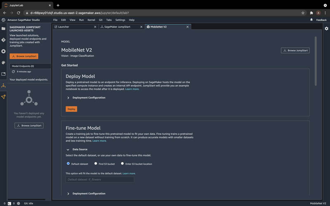Open the View menu

73,20
